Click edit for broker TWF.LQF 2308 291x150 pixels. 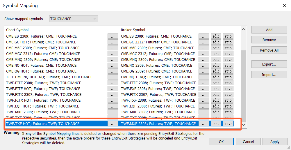point(216,106)
